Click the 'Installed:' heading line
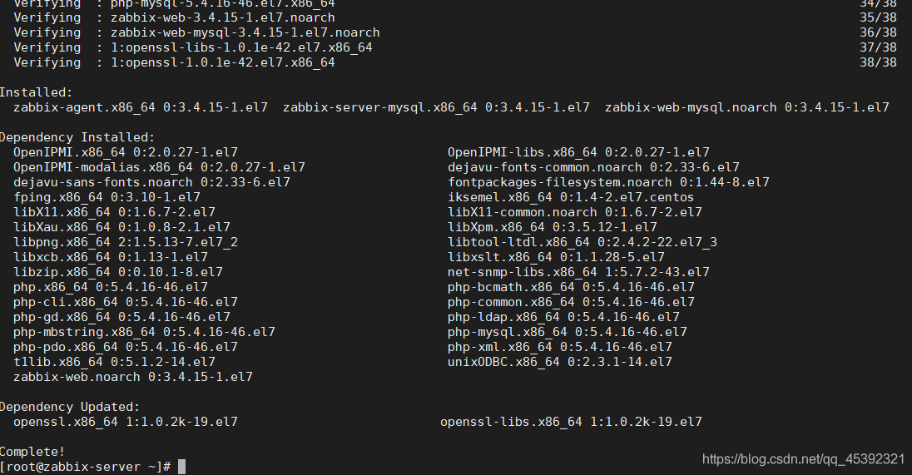Viewport: 912px width, 475px height. click(37, 92)
